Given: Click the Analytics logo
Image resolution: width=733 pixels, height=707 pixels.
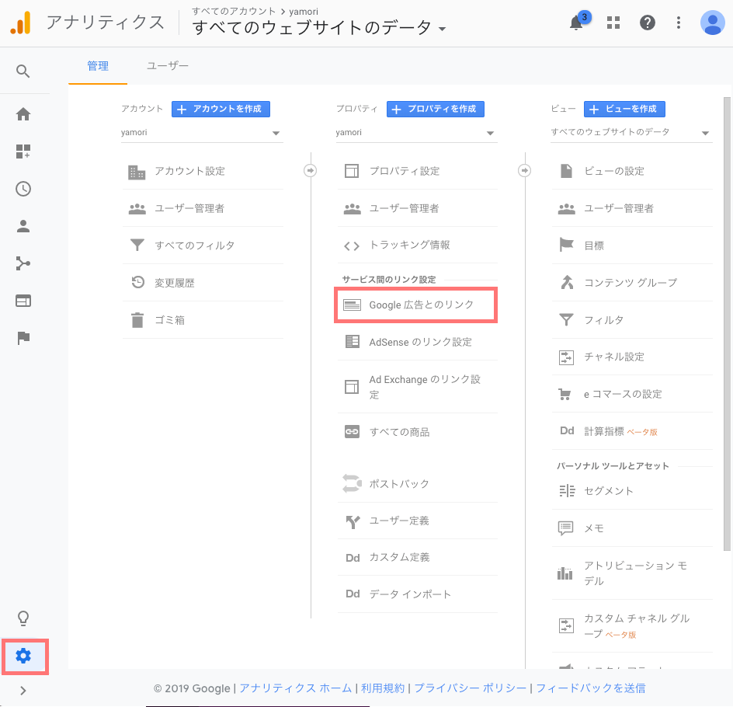Looking at the screenshot, I should pos(20,23).
